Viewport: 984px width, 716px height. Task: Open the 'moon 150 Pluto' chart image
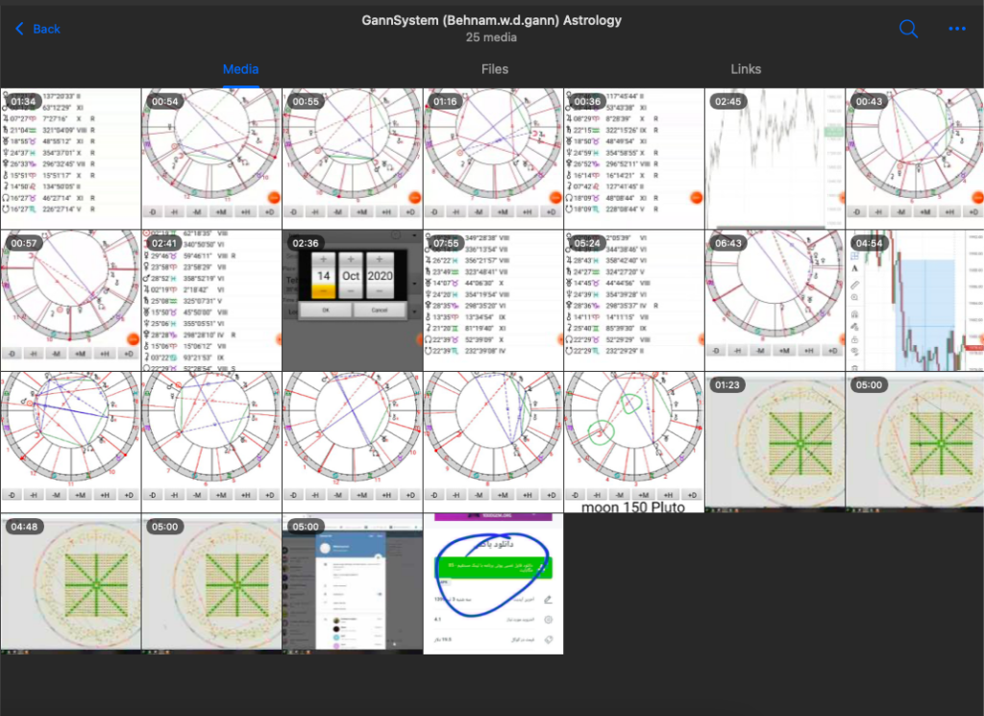click(634, 442)
